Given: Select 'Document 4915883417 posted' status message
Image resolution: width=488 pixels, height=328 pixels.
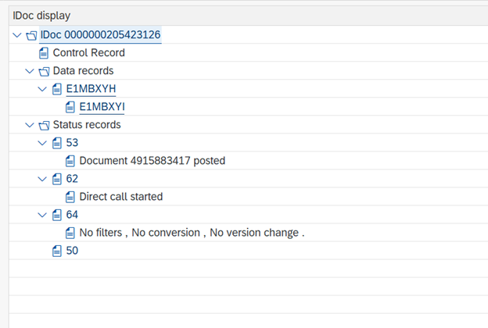Looking at the screenshot, I should (x=152, y=161).
